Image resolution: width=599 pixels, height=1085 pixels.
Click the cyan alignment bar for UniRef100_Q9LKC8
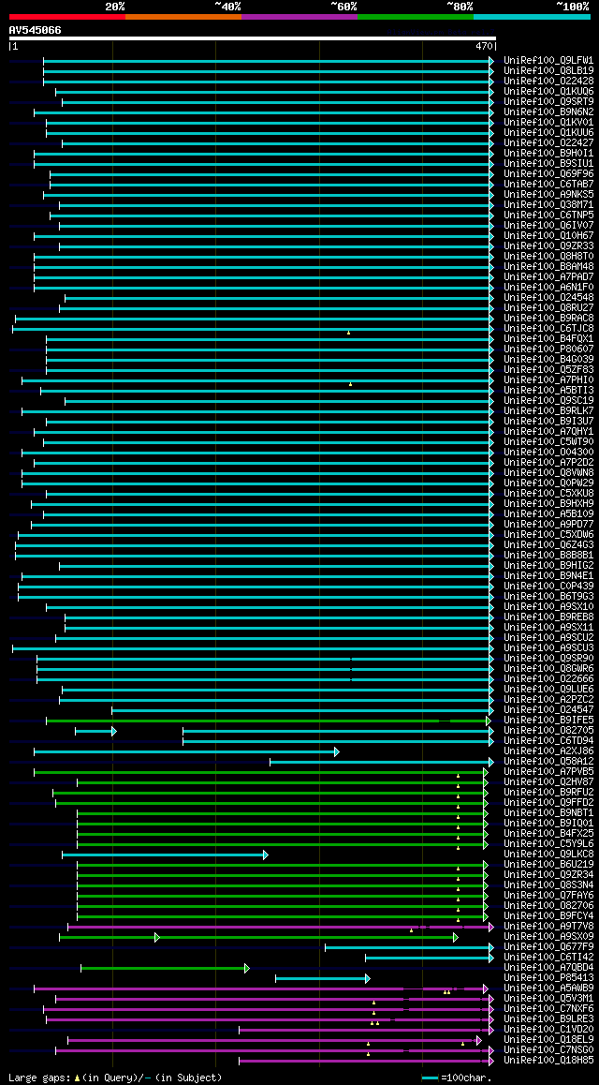pyautogui.click(x=163, y=855)
